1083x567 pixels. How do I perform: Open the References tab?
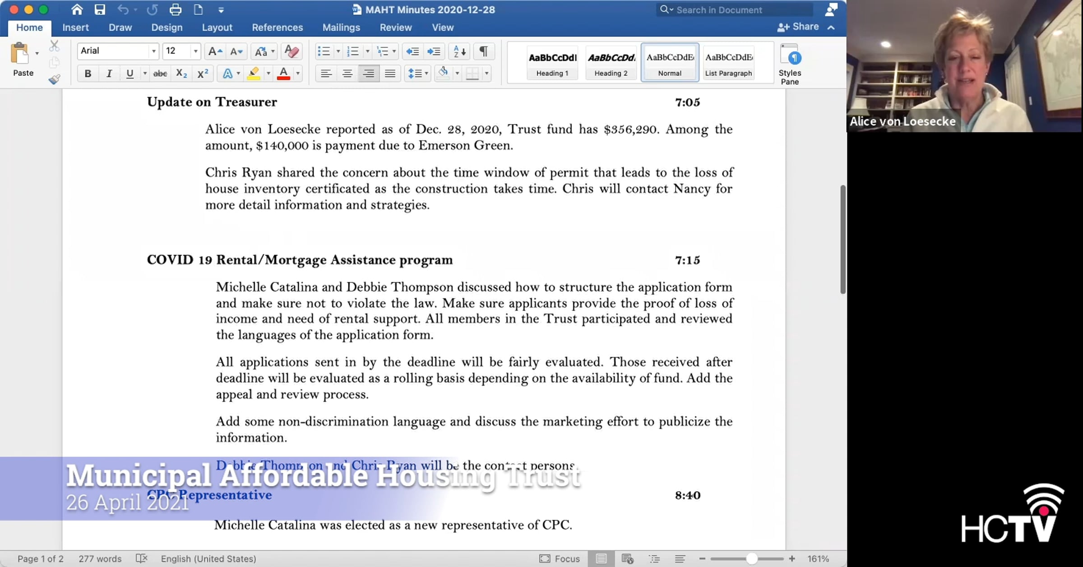click(x=278, y=28)
